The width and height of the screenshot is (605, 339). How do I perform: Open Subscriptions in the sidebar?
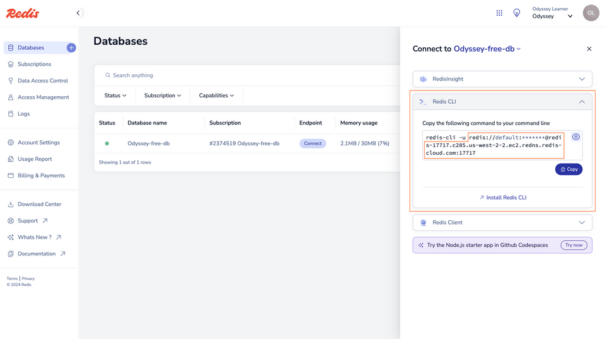tap(34, 64)
